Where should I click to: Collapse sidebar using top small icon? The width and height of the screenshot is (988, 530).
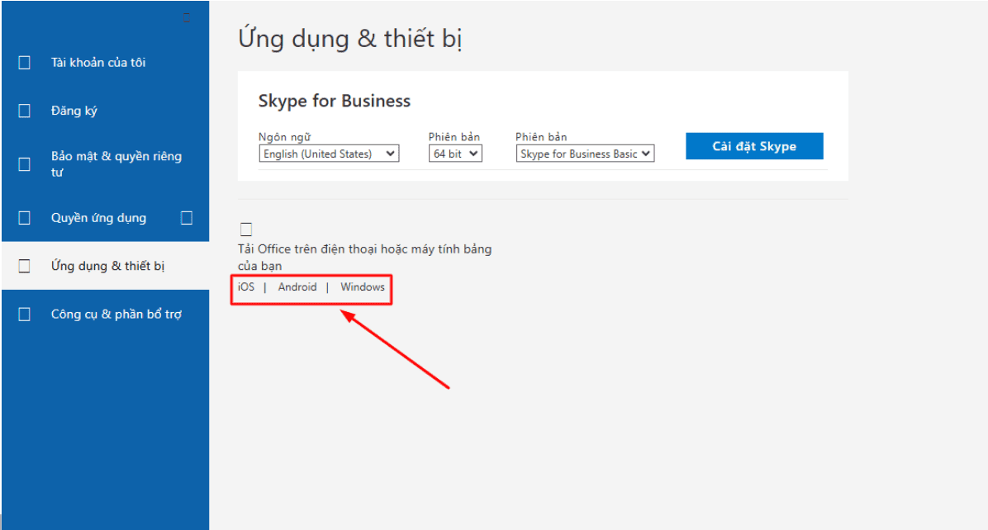(x=187, y=17)
